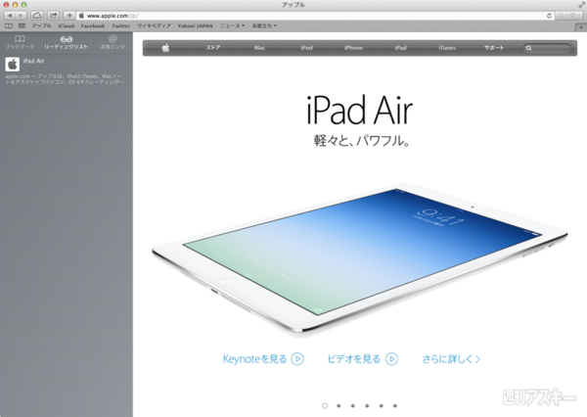
Task: Open the ウィキペディア bookmark
Action: coord(154,25)
